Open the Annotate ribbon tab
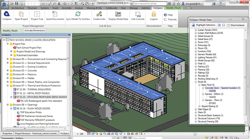The width and height of the screenshot is (250, 139). (67, 8)
